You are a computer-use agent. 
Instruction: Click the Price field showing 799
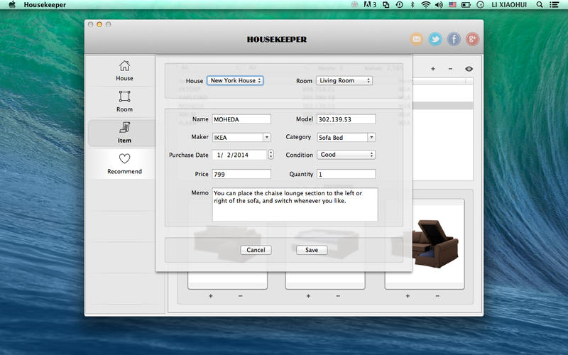click(241, 174)
